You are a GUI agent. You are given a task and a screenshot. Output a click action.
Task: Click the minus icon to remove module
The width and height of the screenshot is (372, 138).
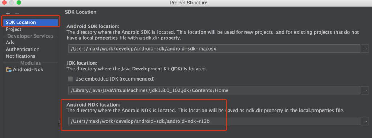click(17, 13)
